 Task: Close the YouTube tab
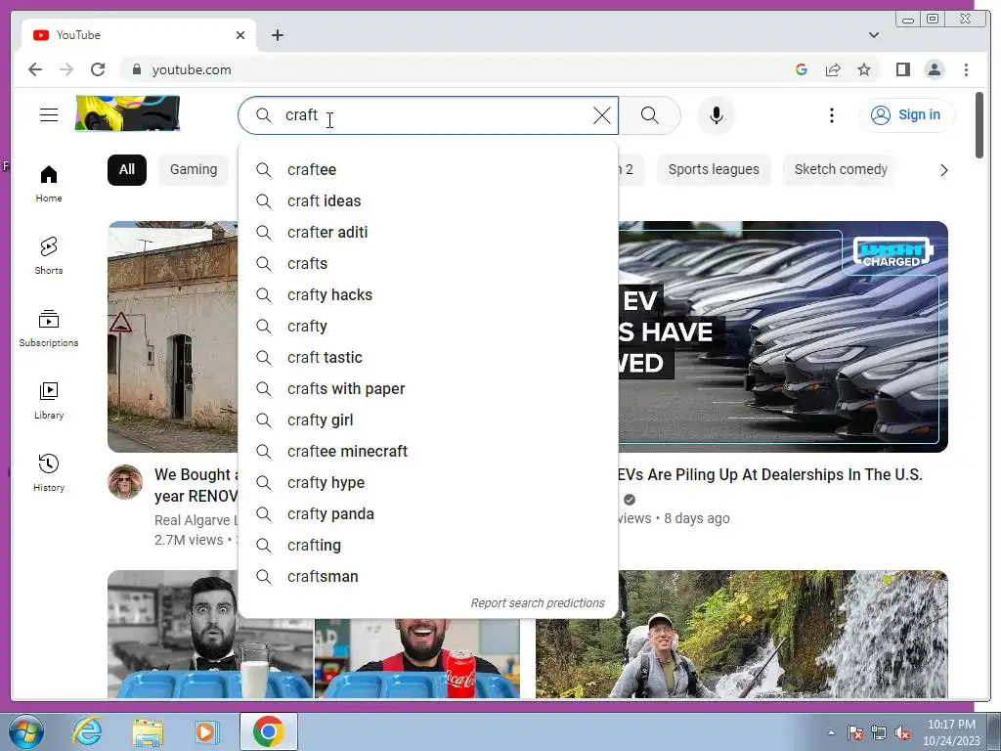(240, 35)
